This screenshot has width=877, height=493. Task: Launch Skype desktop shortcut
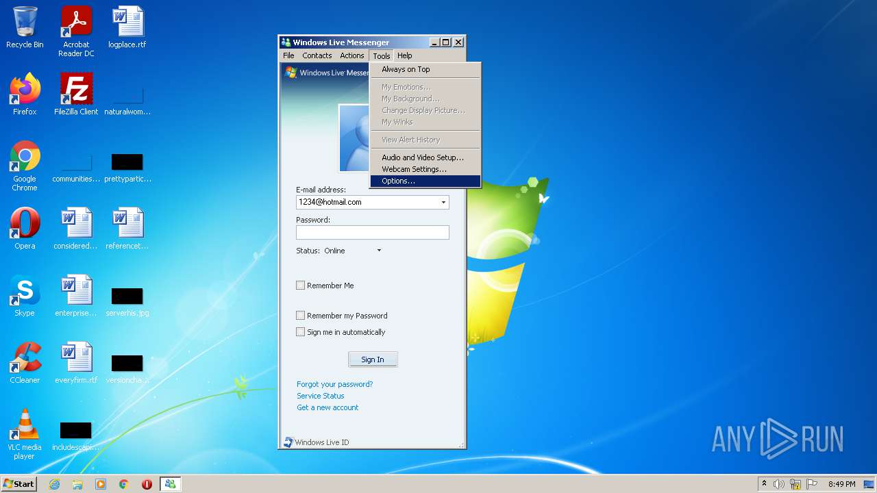tap(25, 296)
